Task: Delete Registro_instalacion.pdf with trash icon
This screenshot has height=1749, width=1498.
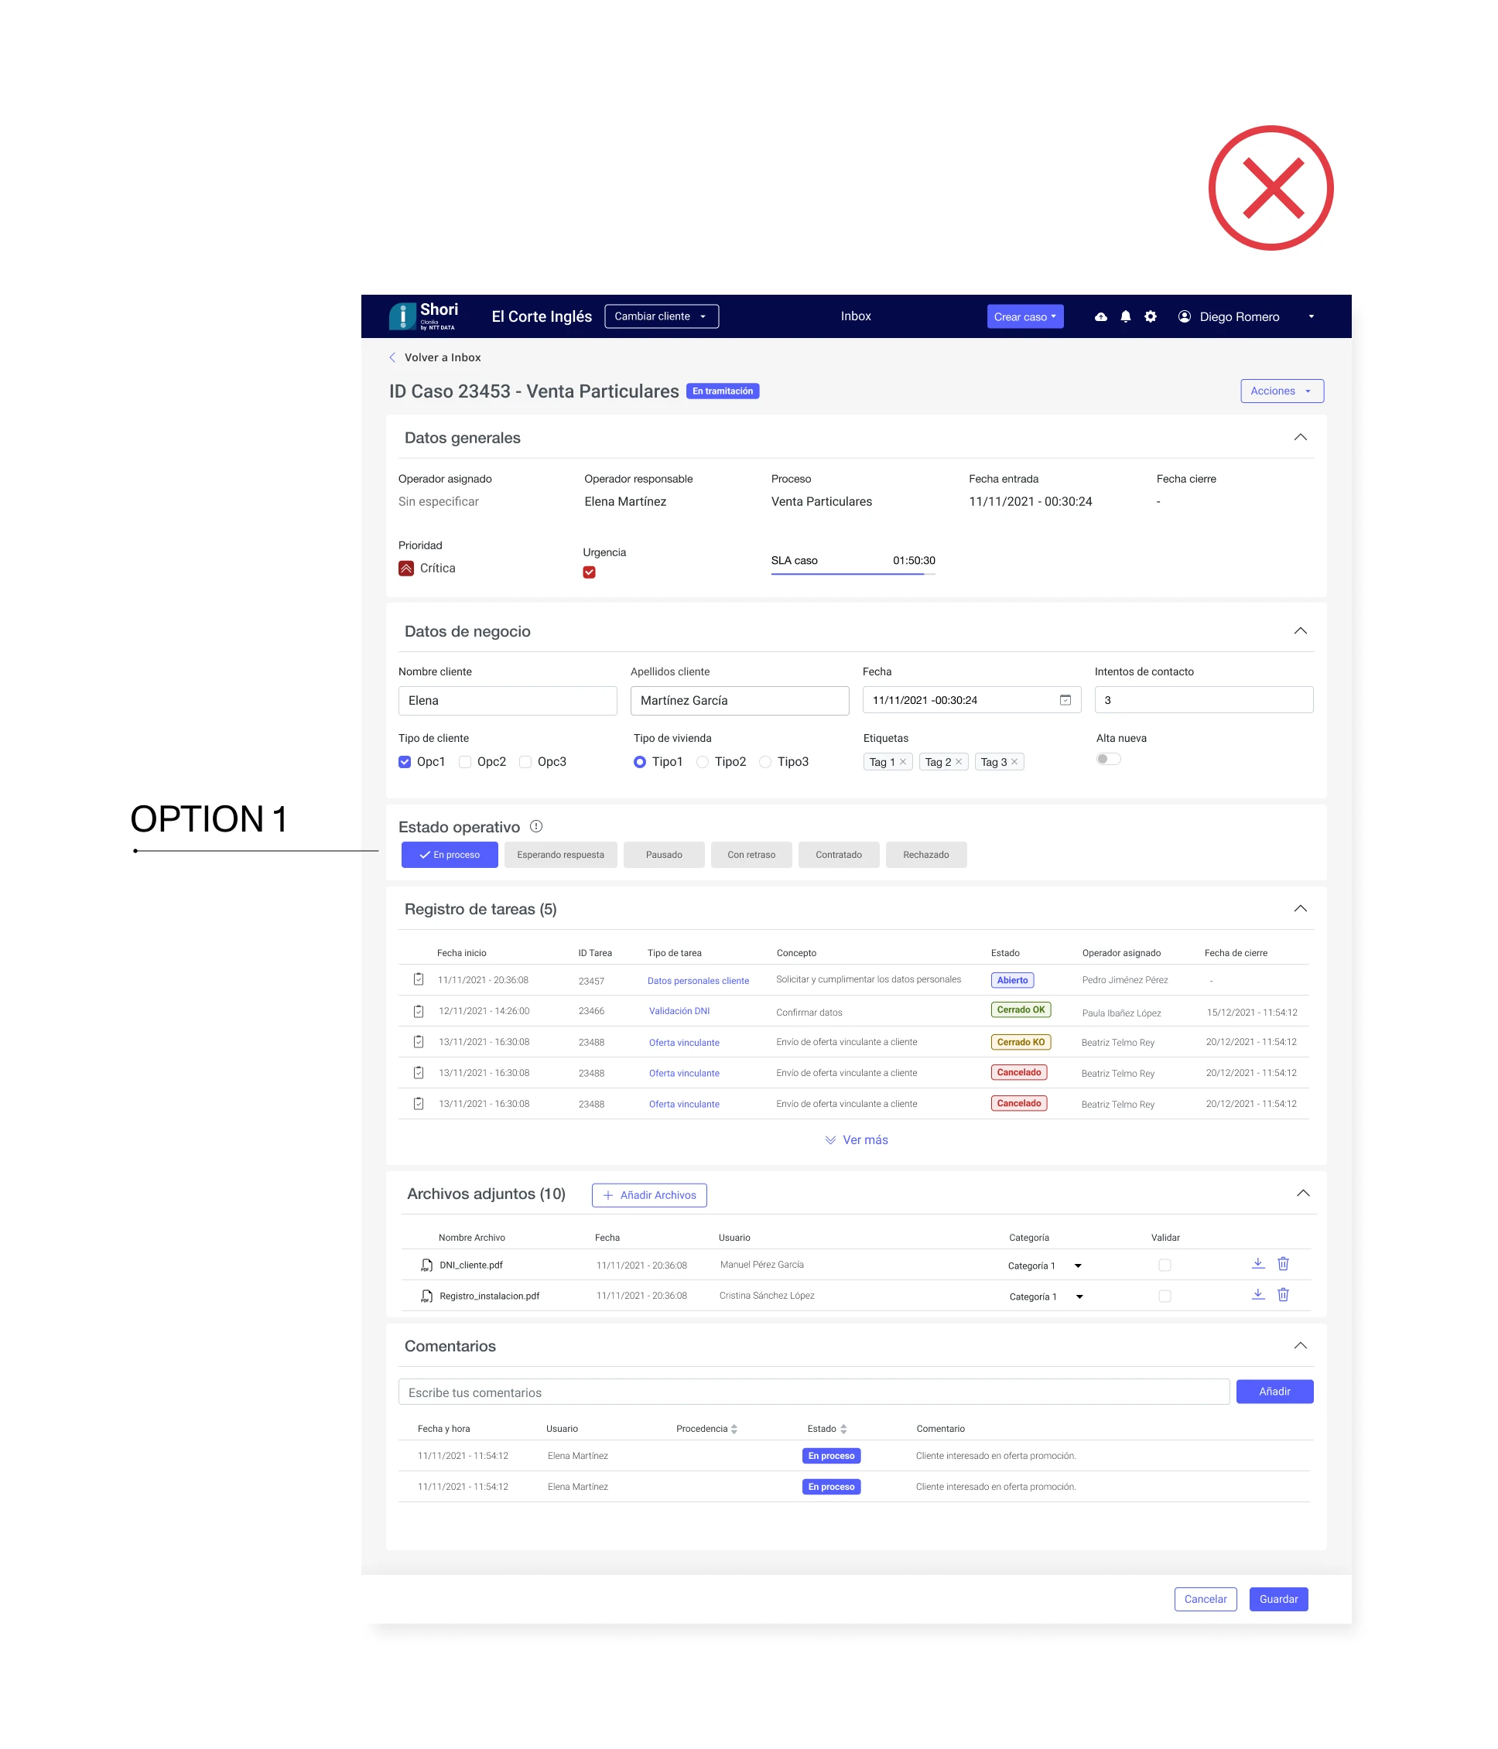Action: (1283, 1294)
